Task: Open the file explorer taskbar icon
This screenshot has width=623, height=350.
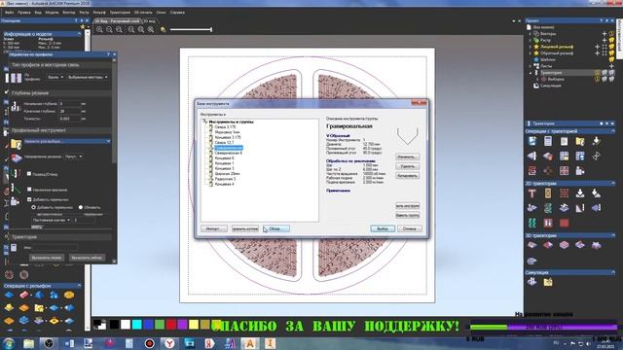Action: (x=28, y=343)
